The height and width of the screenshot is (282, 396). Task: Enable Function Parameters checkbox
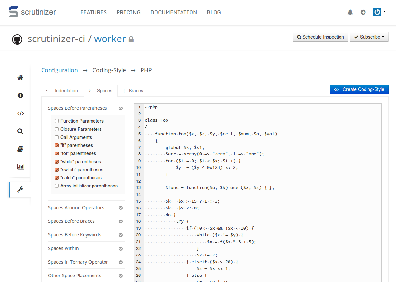57,121
